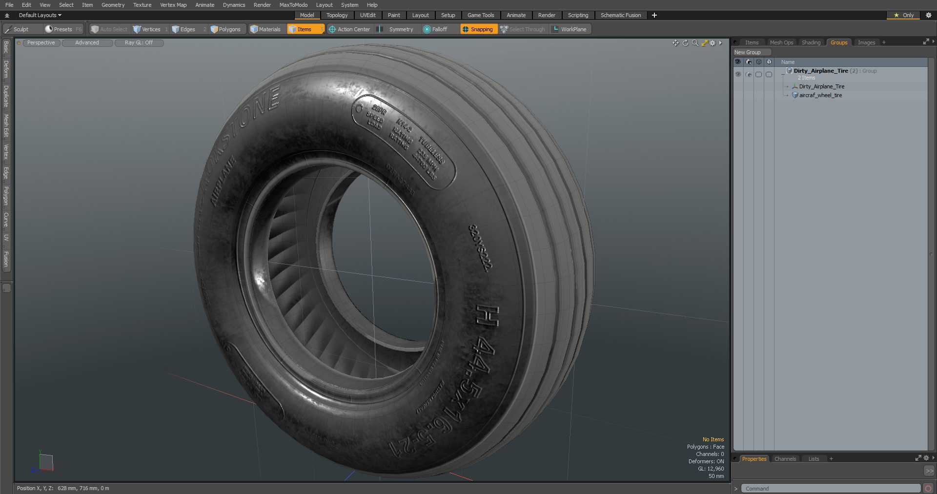
Task: Click Properties panel gear icon
Action: pyautogui.click(x=926, y=458)
